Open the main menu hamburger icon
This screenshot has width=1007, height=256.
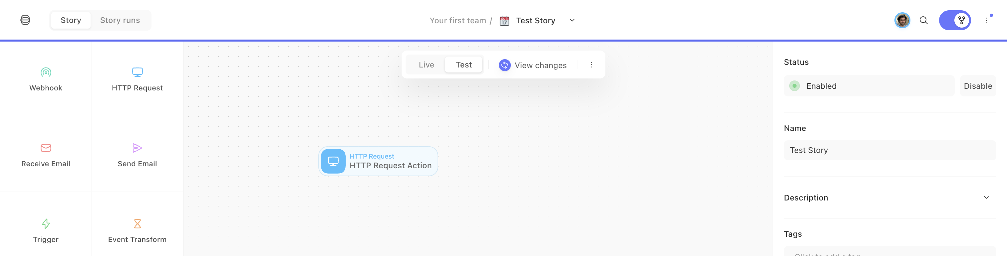coord(25,20)
